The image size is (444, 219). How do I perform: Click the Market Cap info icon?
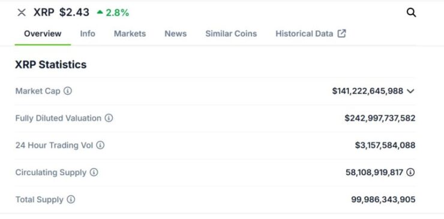67,91
